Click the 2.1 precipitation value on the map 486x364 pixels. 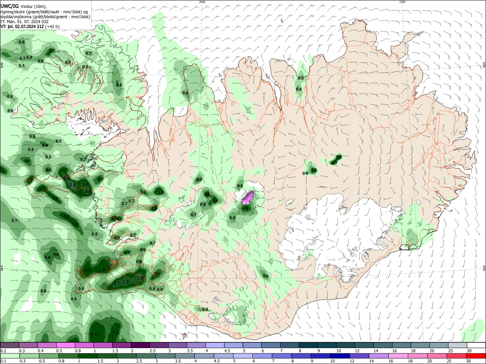coord(117,283)
